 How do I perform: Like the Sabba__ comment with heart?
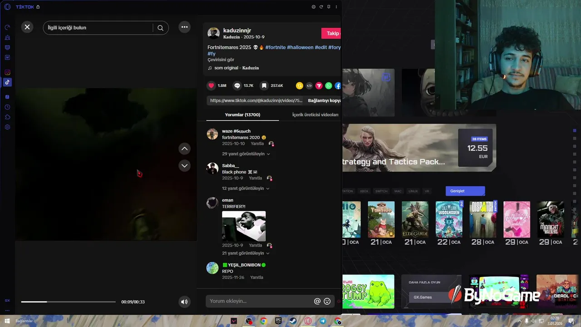coord(269,178)
